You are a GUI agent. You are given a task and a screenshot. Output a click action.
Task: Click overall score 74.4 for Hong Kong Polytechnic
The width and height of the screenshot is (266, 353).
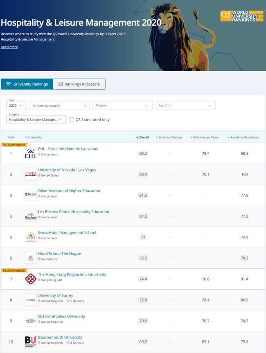[143, 279]
